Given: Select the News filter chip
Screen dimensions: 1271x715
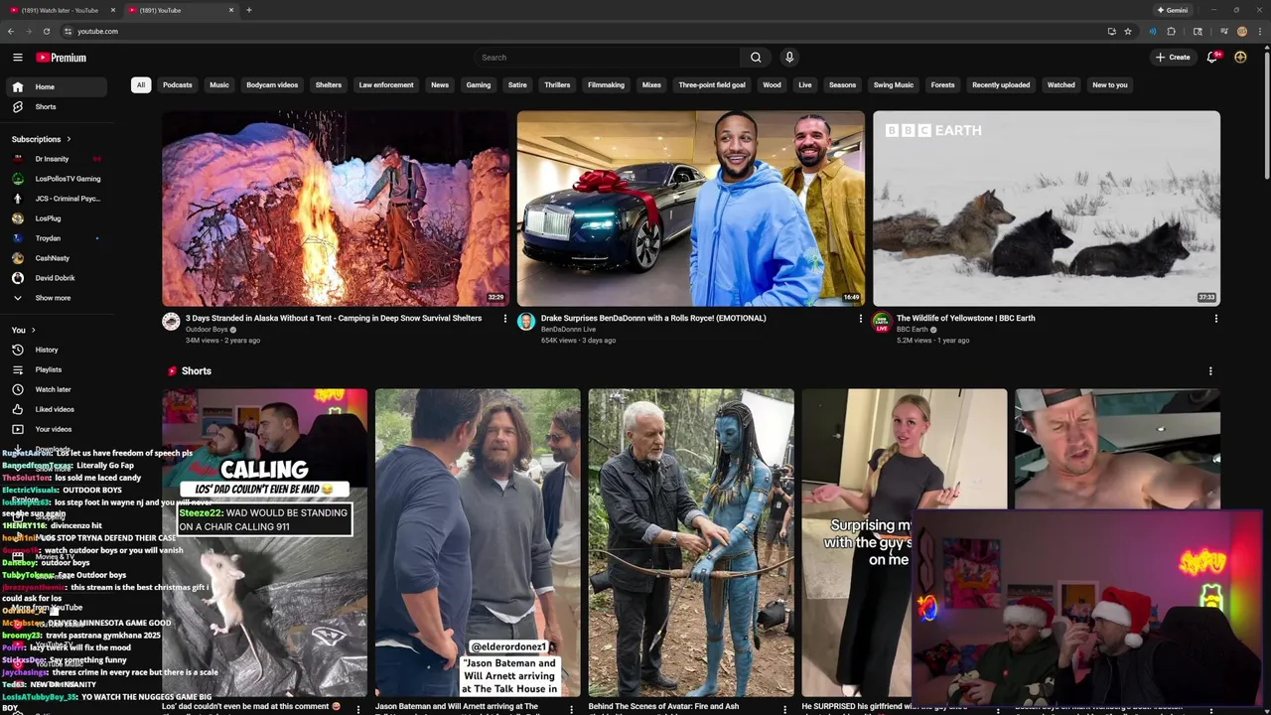Looking at the screenshot, I should (440, 85).
